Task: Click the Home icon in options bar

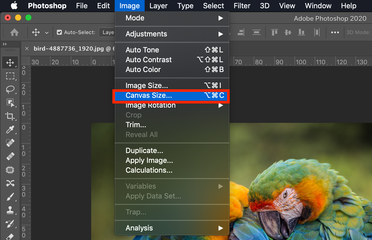Action: tap(14, 32)
